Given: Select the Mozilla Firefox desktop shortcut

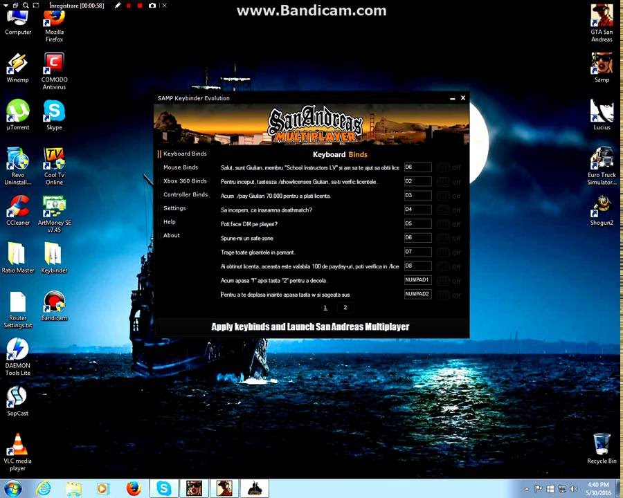Looking at the screenshot, I should coord(54,26).
